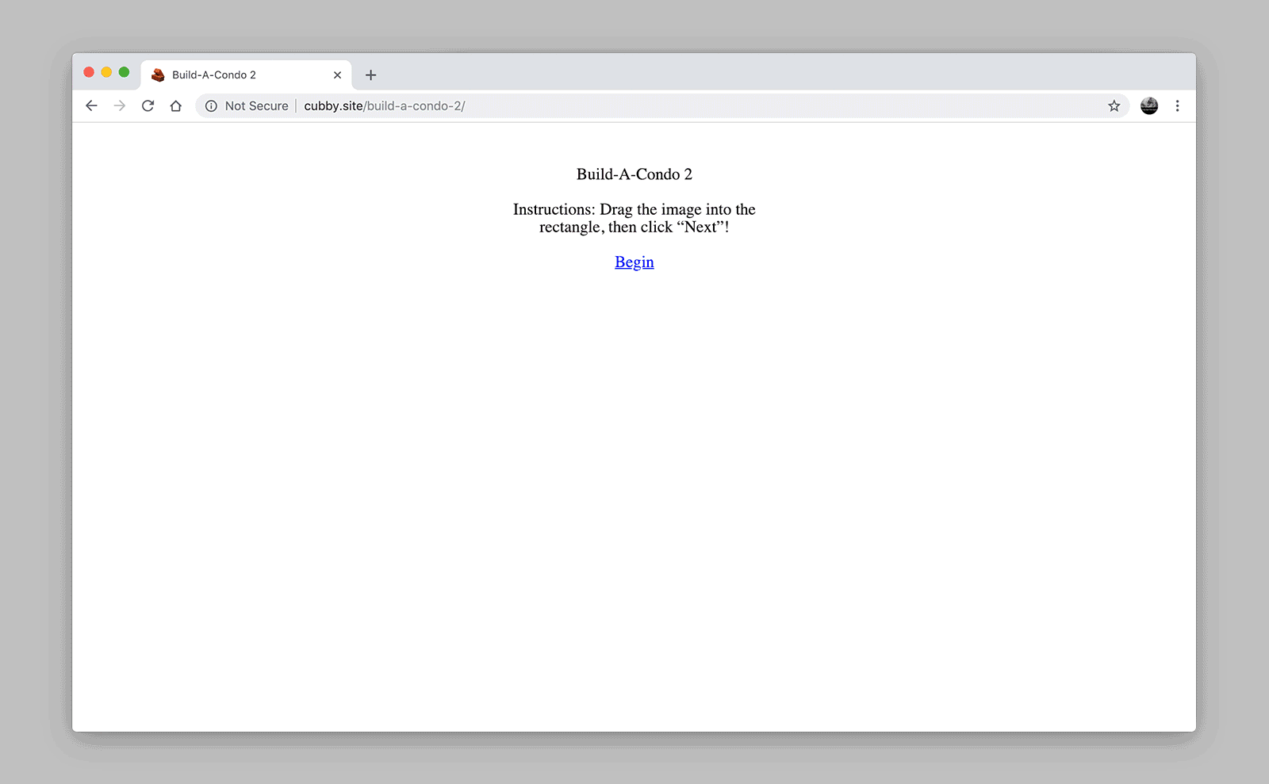
Task: Close the browser window with red button
Action: click(89, 72)
